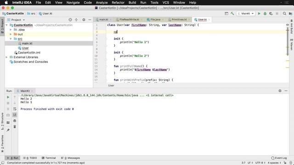Image resolution: width=294 pixels, height=165 pixels.
Task: Click up-stack-trace arrow in Run panel
Action: click(15, 97)
